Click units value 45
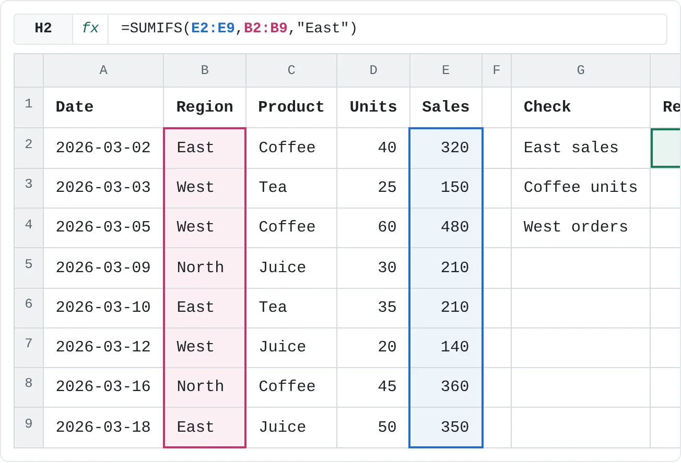 373,387
